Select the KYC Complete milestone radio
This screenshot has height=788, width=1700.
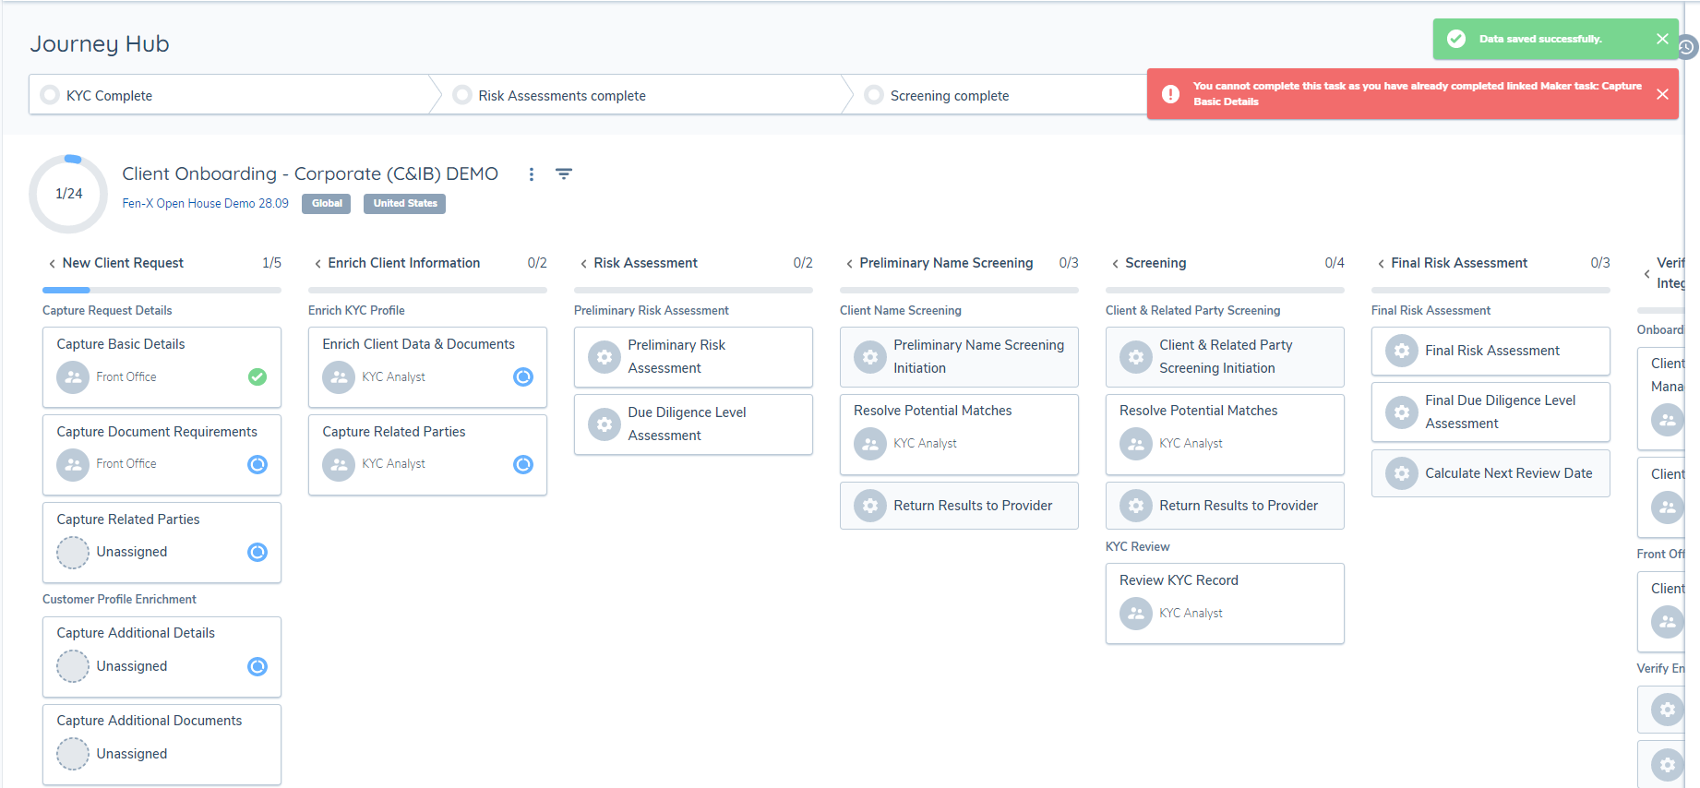(x=51, y=95)
